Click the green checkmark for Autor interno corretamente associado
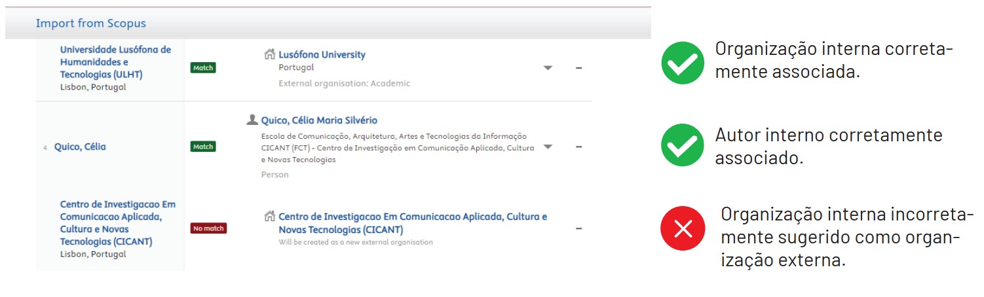Viewport: 984px width, 297px height. (x=682, y=145)
